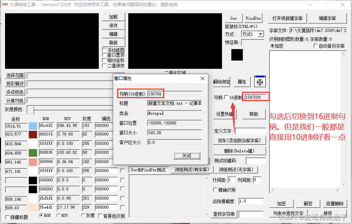Click 刷新 to refresh the capture

114,43
